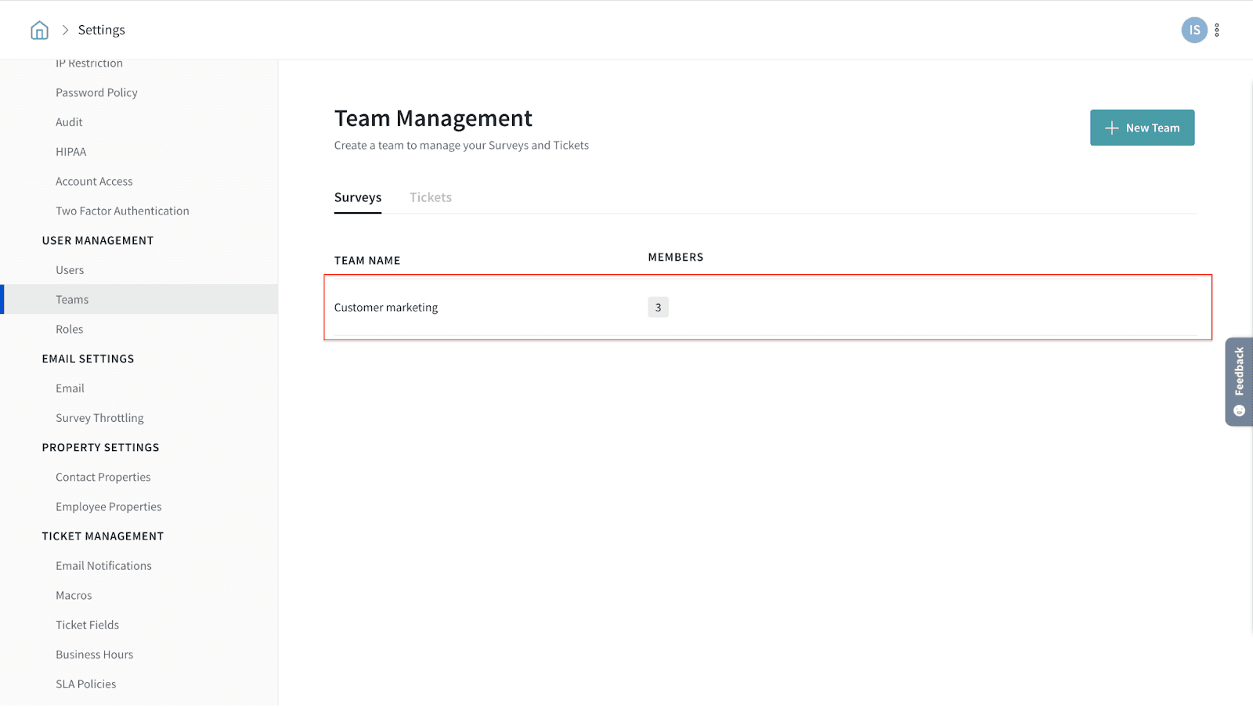Open Business Hours settings
This screenshot has width=1253, height=707.
click(x=94, y=655)
